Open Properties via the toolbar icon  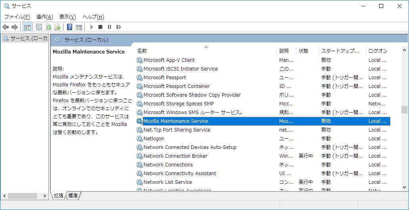[39, 27]
